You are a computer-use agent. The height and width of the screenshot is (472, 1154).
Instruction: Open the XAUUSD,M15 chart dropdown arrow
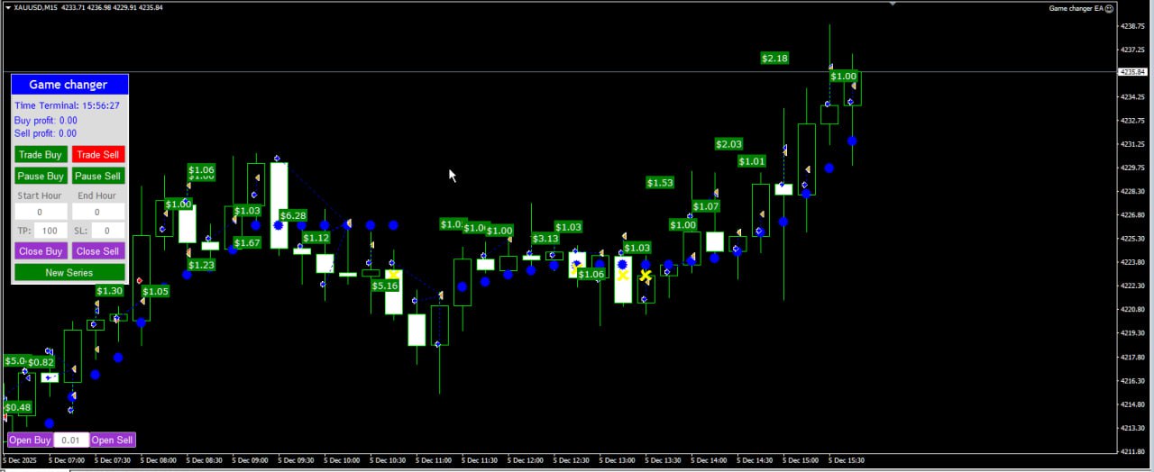pyautogui.click(x=8, y=7)
